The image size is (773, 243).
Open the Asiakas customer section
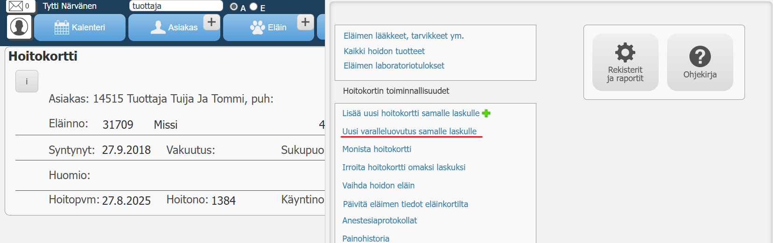point(174,28)
